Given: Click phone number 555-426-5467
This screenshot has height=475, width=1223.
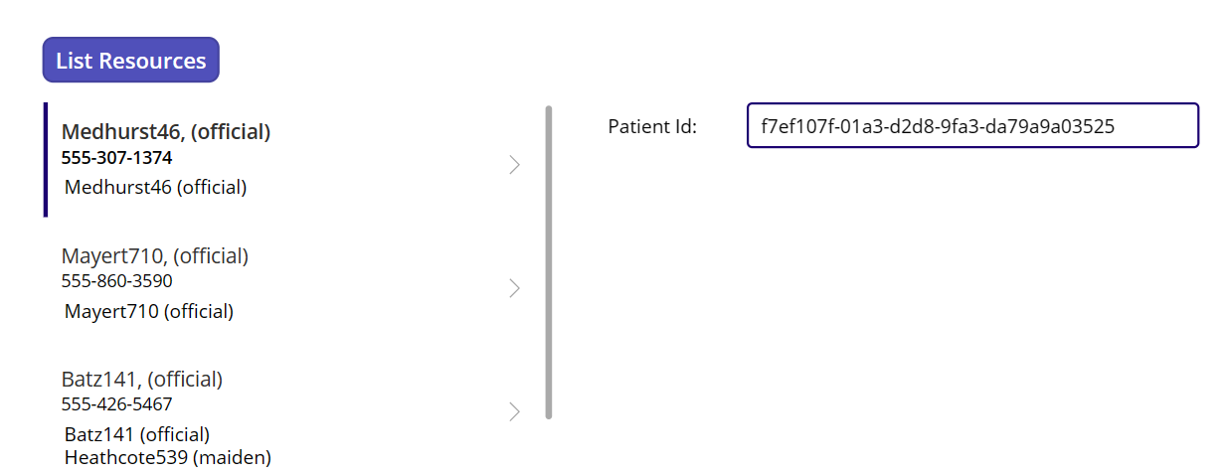Looking at the screenshot, I should pyautogui.click(x=117, y=404).
